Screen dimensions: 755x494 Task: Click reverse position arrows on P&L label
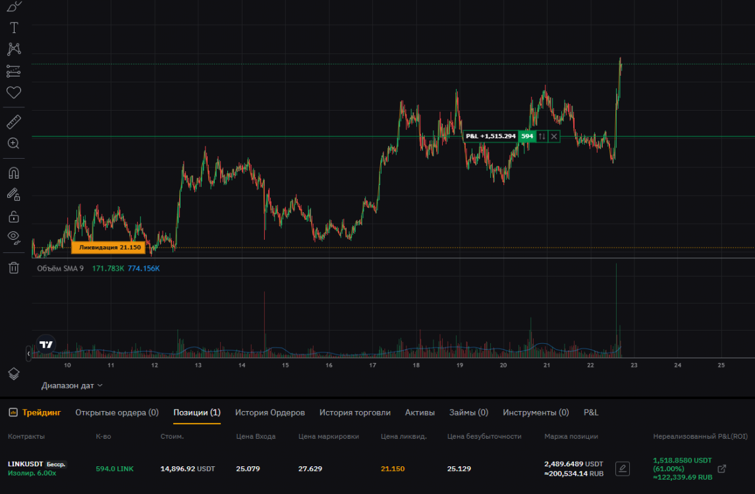[x=542, y=136]
